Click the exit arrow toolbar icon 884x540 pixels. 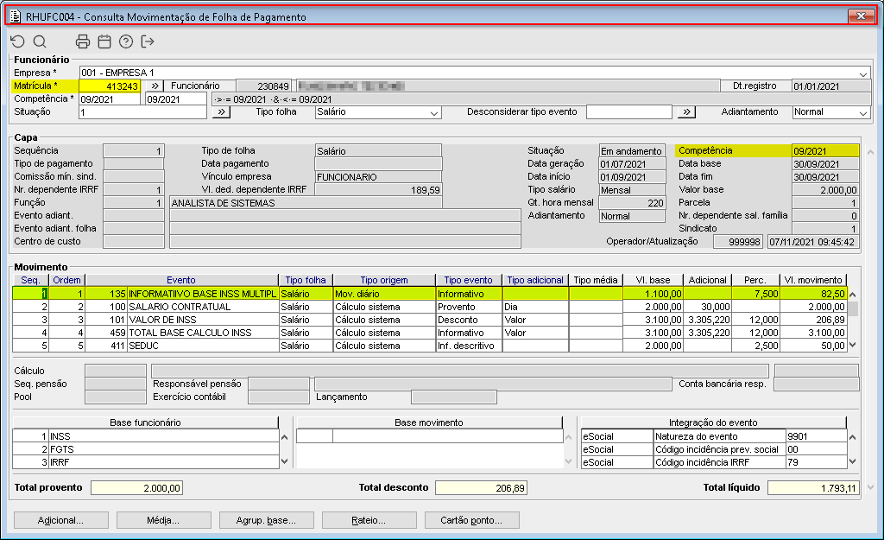[148, 41]
